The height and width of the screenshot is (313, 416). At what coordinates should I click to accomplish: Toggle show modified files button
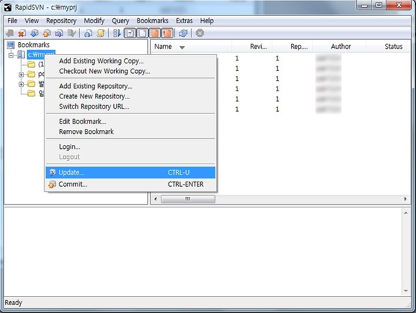pos(155,33)
